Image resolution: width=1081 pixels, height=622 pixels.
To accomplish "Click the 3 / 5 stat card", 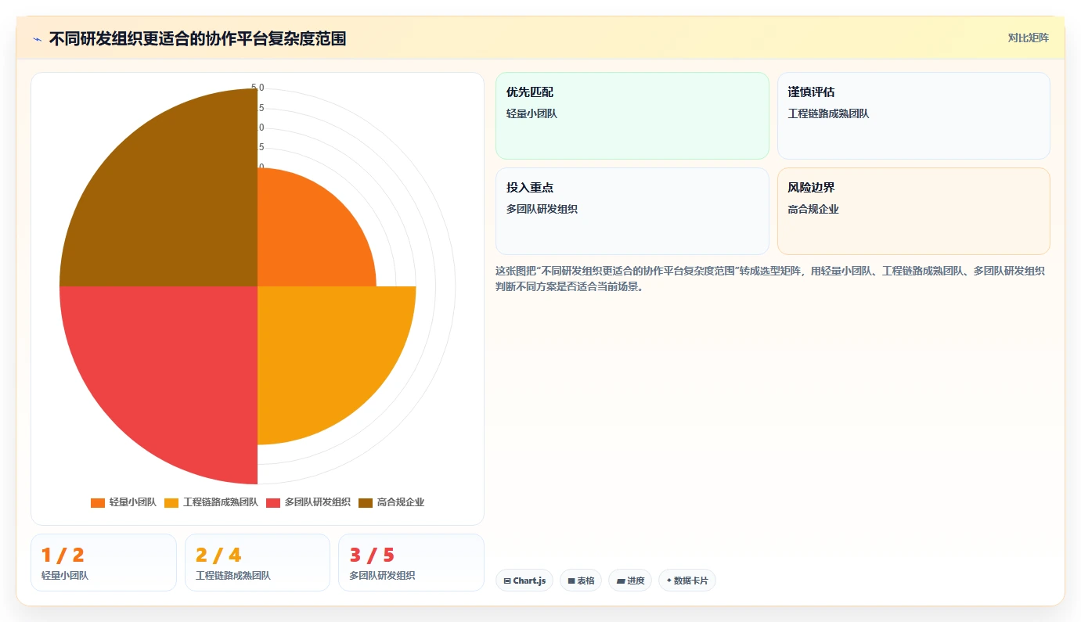I will (x=411, y=563).
